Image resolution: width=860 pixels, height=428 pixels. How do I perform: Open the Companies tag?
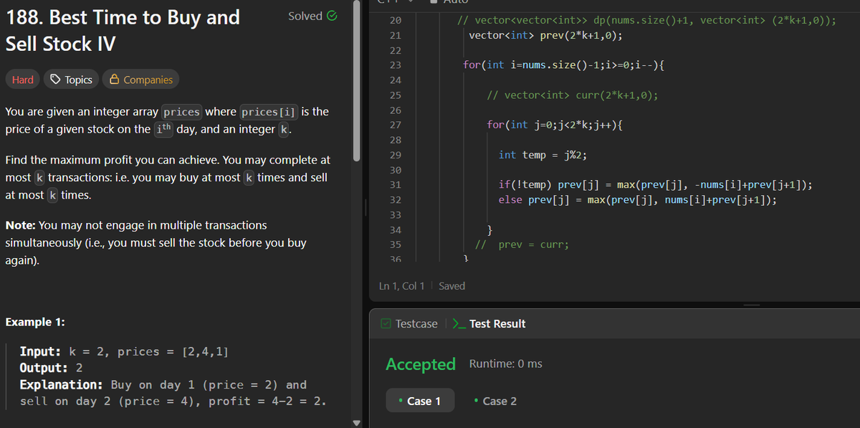pyautogui.click(x=140, y=80)
